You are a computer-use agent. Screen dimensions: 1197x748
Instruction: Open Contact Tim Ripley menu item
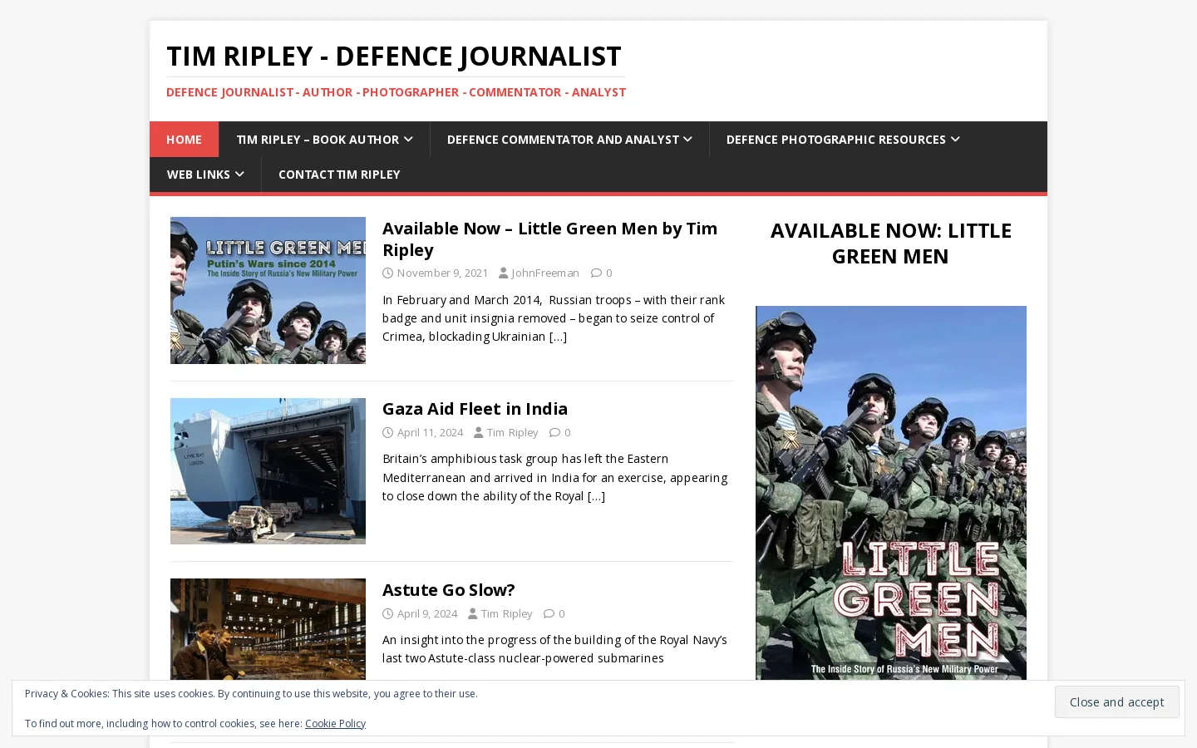point(339,175)
